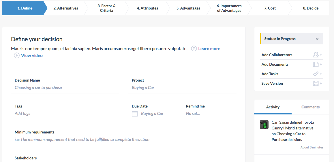This screenshot has width=334, height=162.
Task: Open the View video link
Action: tap(32, 56)
